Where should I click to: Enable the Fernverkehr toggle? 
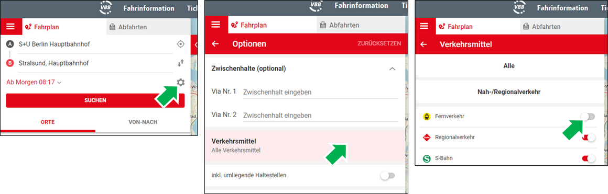coord(588,116)
